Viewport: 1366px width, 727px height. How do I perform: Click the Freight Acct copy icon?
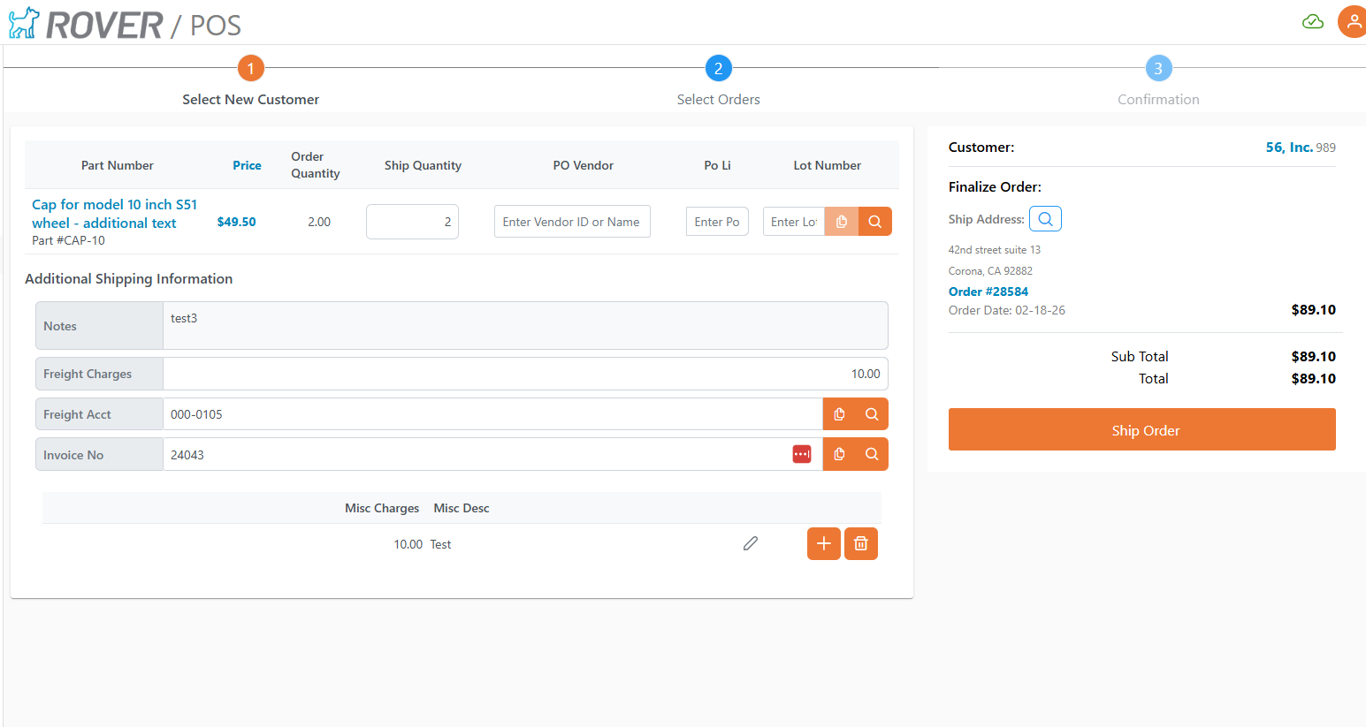pos(839,414)
